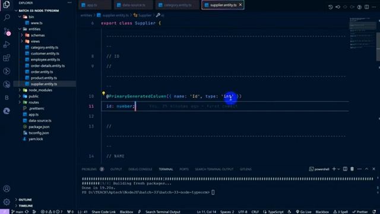The image size is (380, 214).
Task: Open the Debug Console panel tab
Action: click(140, 169)
